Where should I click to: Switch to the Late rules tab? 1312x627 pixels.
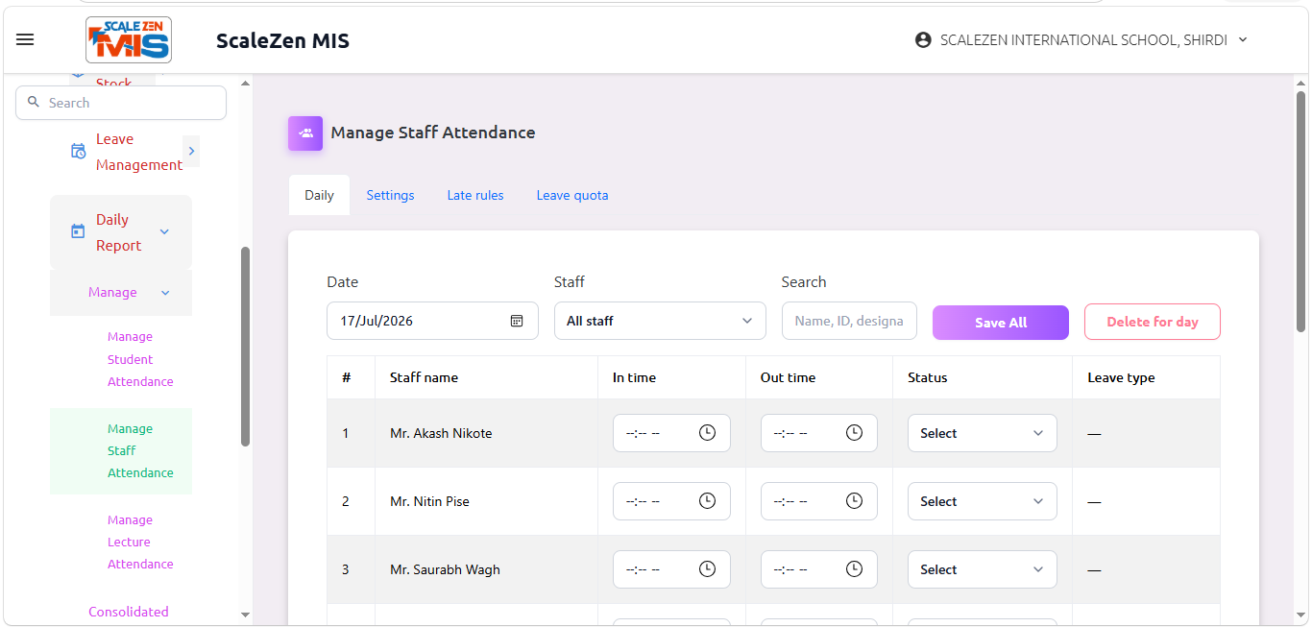coord(475,195)
